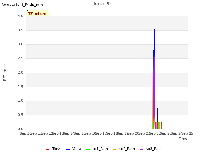Click the 0.0 y-axis tick label
The height and width of the screenshot is (155, 207).
coord(21,129)
